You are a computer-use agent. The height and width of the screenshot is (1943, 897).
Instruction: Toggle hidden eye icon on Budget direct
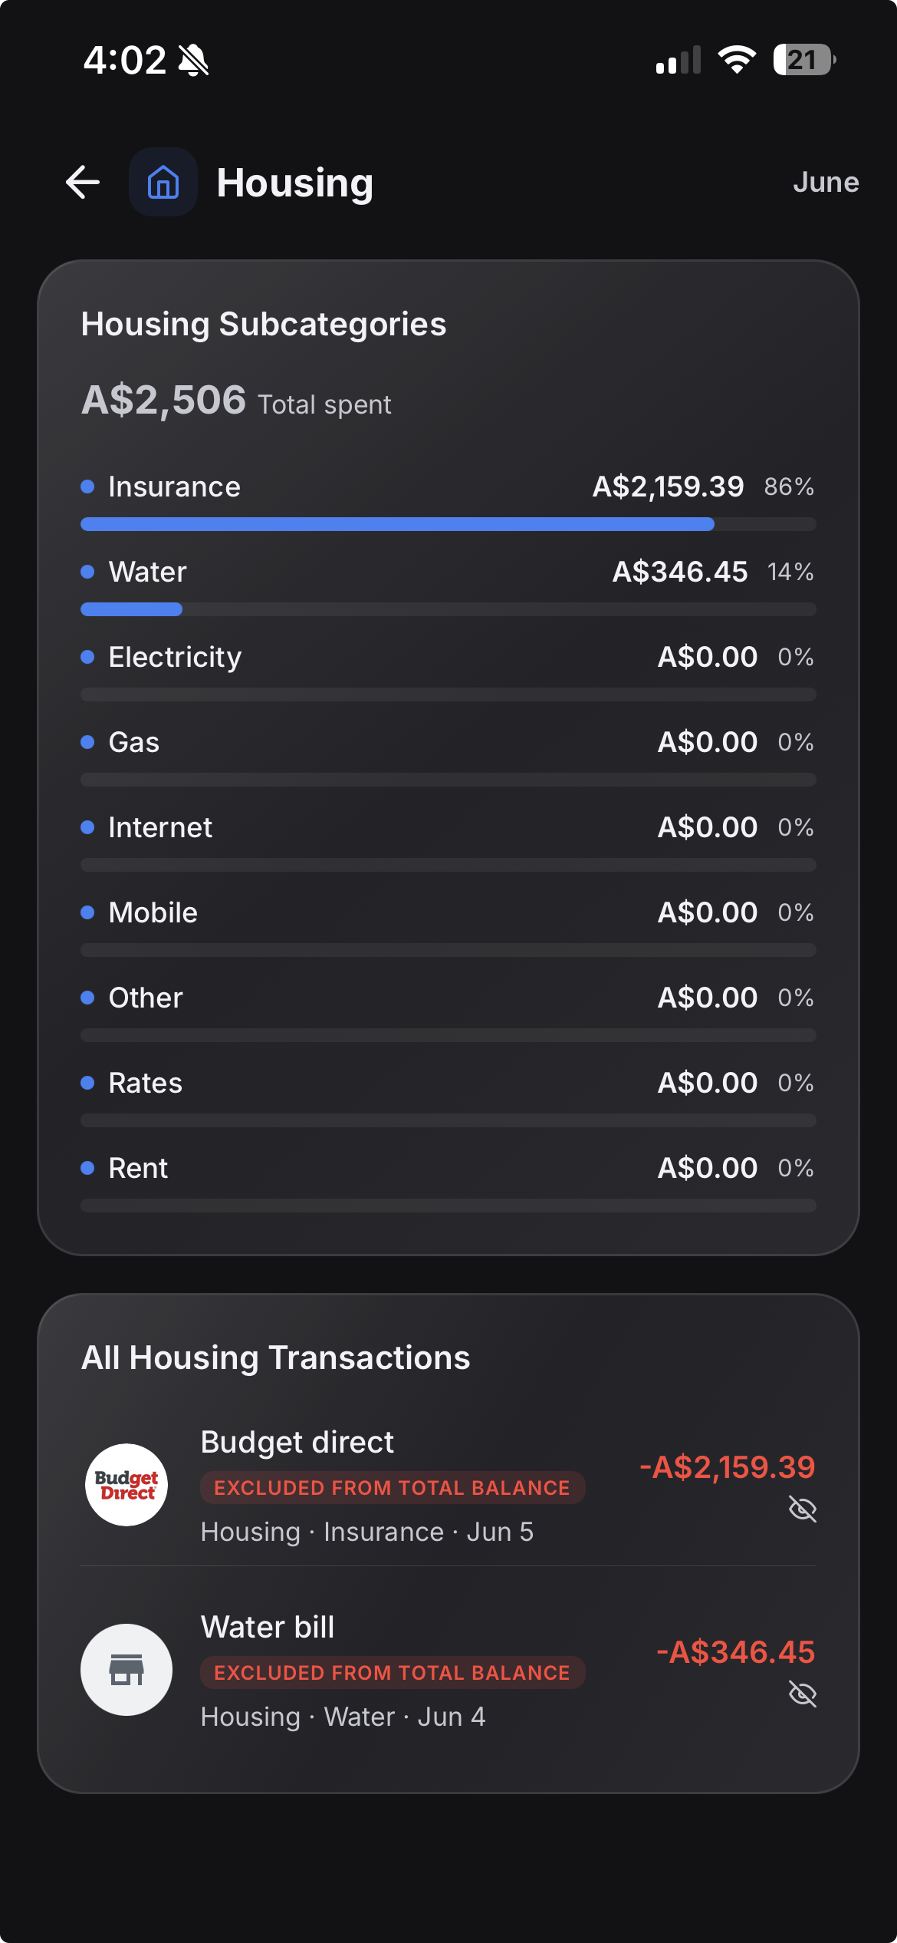(803, 1509)
